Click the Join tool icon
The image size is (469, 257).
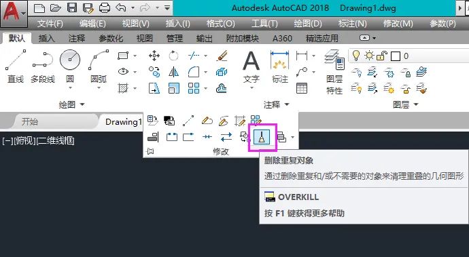[207, 137]
